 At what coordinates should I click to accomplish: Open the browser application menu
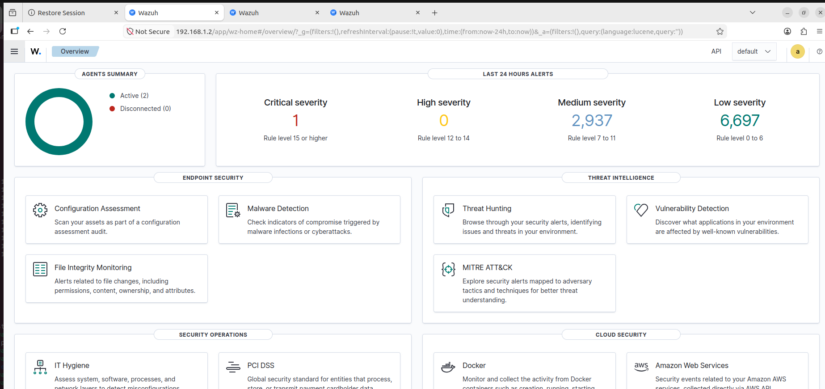pyautogui.click(x=819, y=31)
